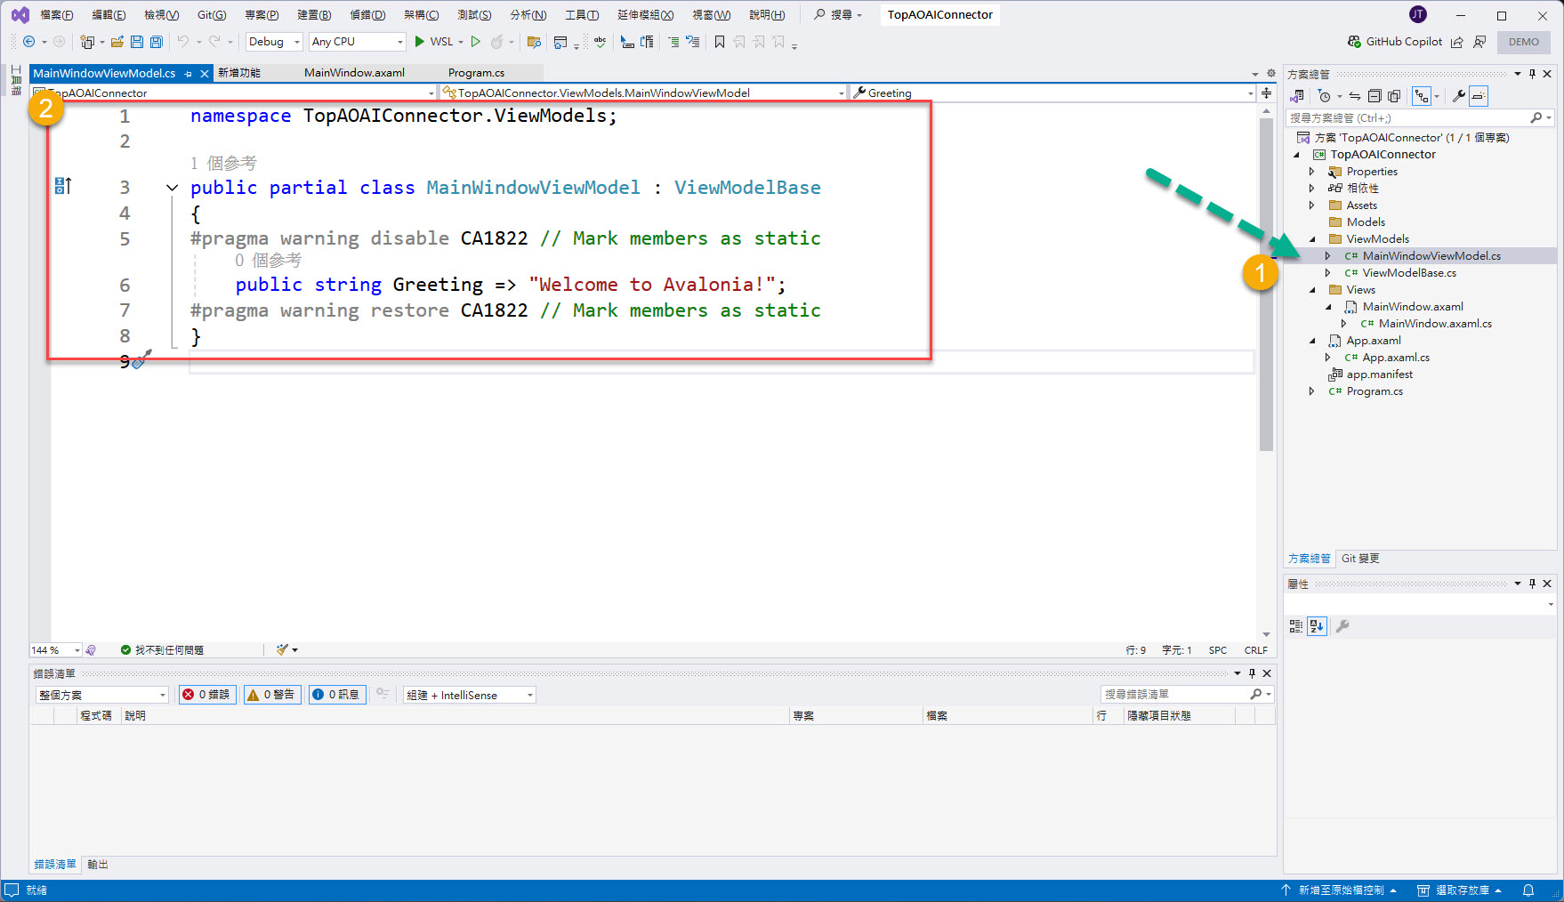Click the notifications bell in the status bar

pos(1528,890)
